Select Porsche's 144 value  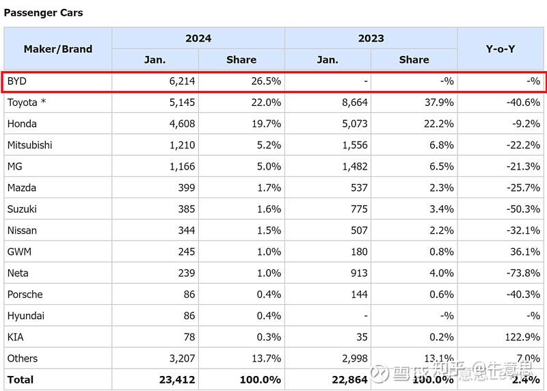(328, 294)
